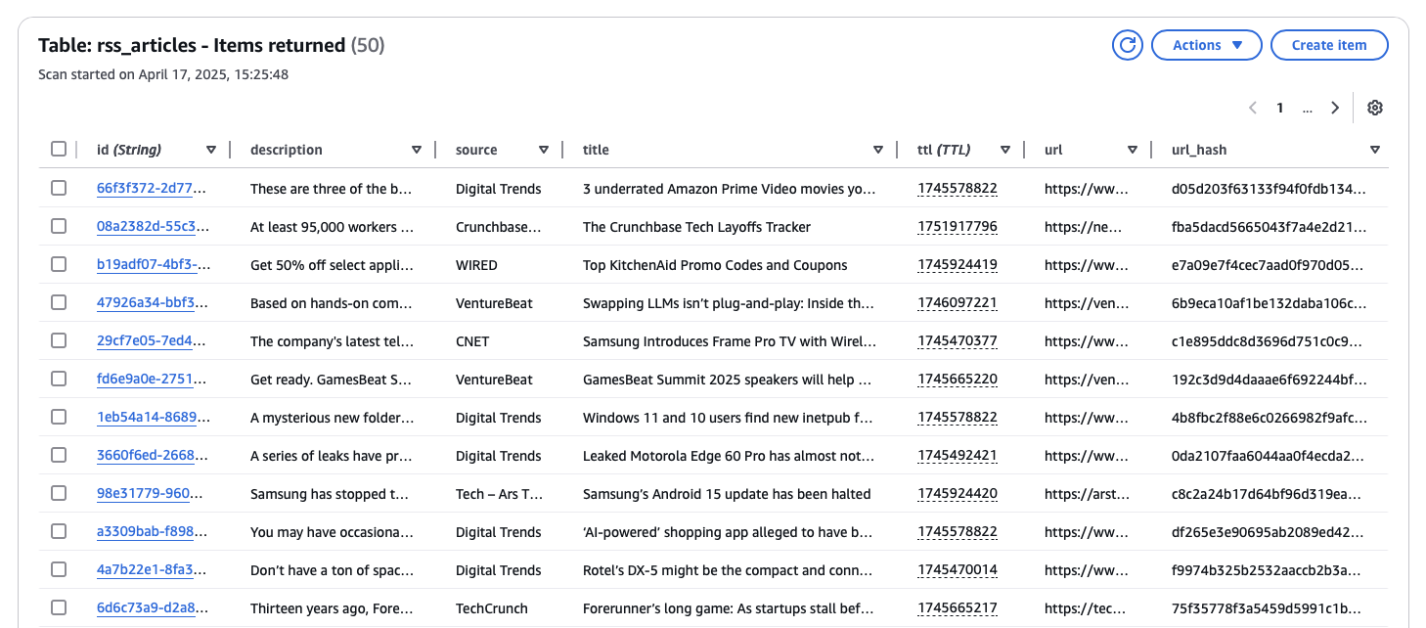The height and width of the screenshot is (628, 1426).
Task: Click the CNET source cell
Action: pyautogui.click(x=472, y=341)
